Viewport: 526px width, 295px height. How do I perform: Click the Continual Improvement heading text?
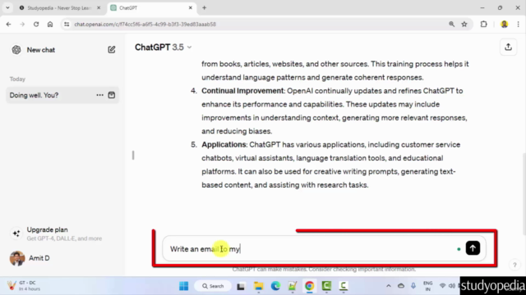[x=242, y=91]
